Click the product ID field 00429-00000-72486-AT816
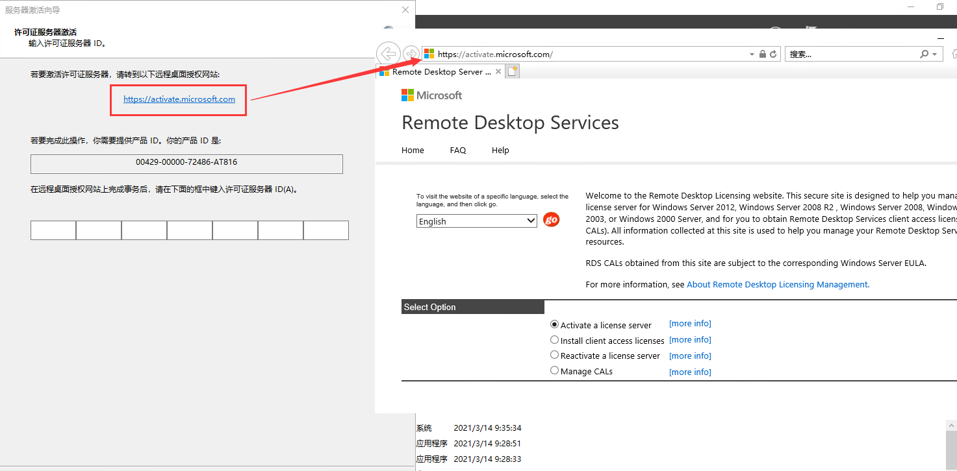 point(186,163)
